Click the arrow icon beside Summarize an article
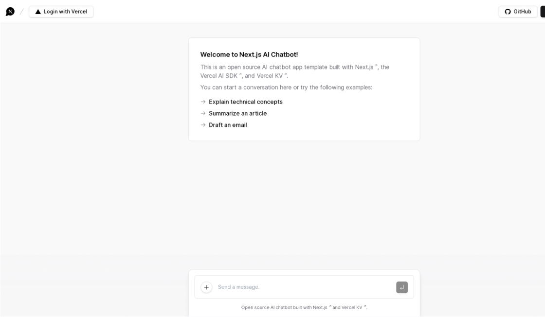 (203, 114)
